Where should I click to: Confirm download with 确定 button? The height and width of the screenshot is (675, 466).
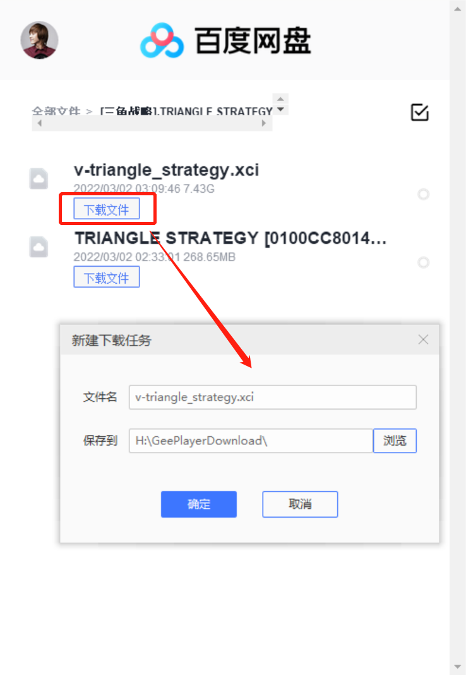199,504
